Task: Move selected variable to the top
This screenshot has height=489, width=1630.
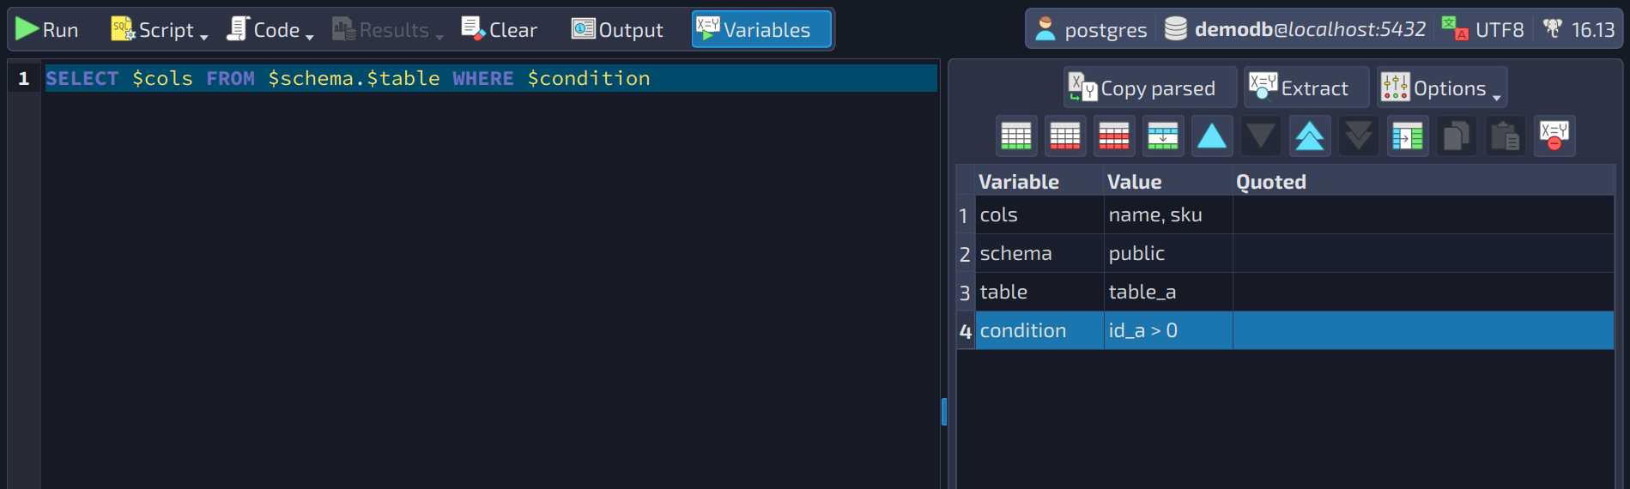Action: (1310, 136)
